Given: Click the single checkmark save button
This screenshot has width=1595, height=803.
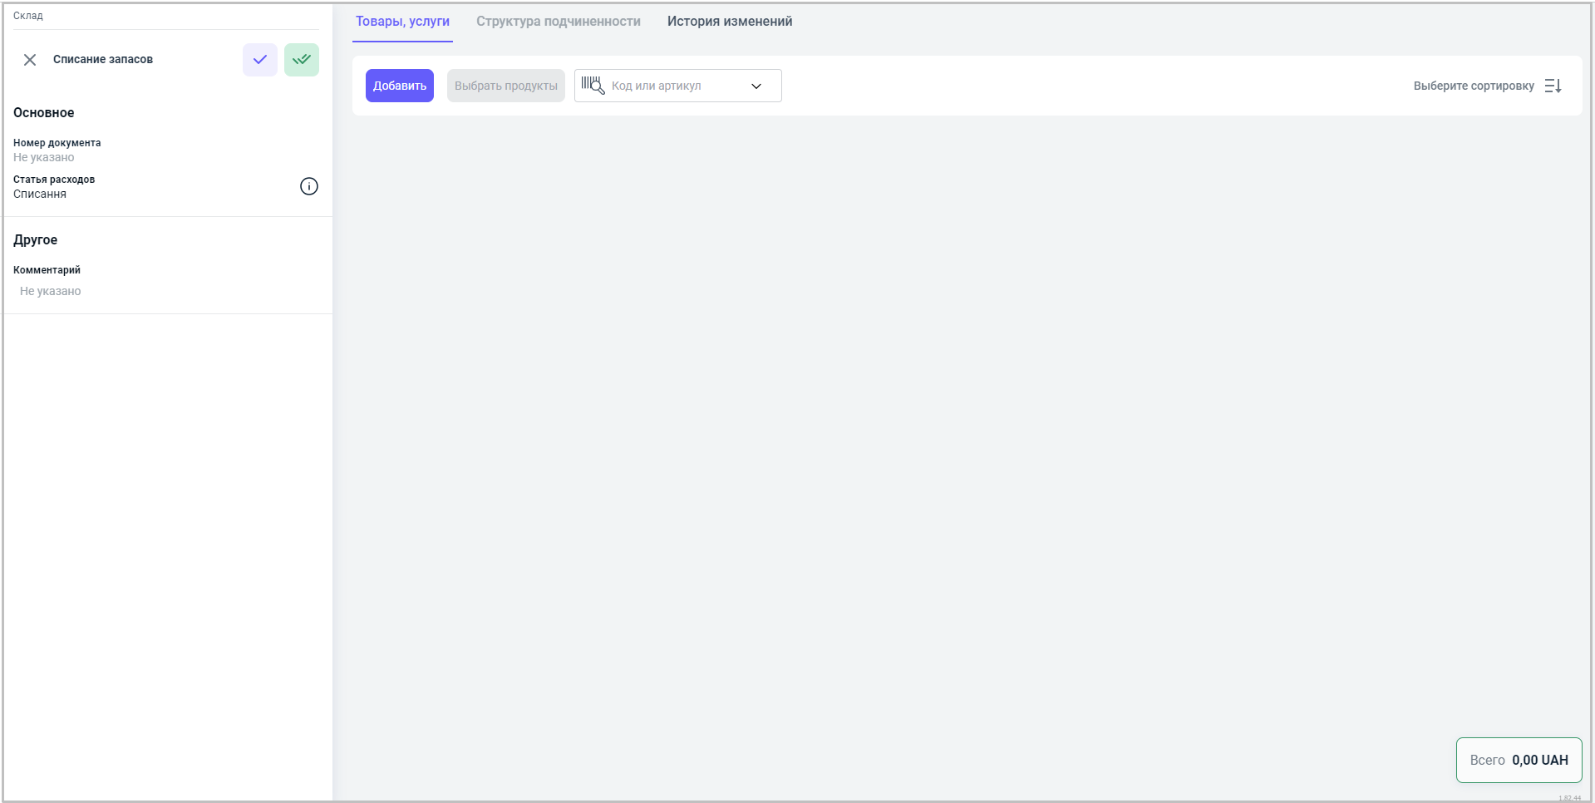Looking at the screenshot, I should point(259,60).
